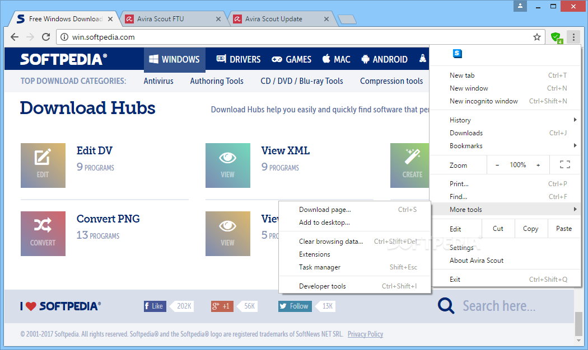Reload the page with refresh icon
The width and height of the screenshot is (588, 350).
(46, 37)
